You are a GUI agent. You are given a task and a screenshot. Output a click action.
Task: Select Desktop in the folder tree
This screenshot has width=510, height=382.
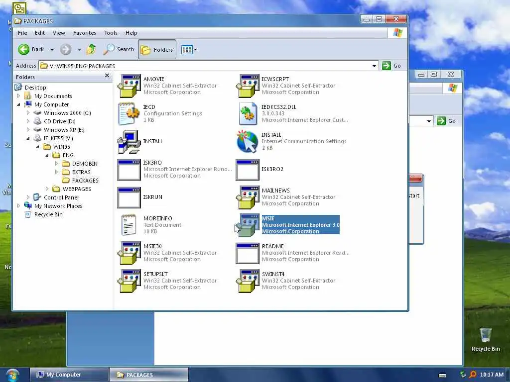point(35,88)
